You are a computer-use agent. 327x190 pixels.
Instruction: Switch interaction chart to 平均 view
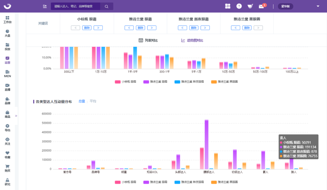point(93,101)
